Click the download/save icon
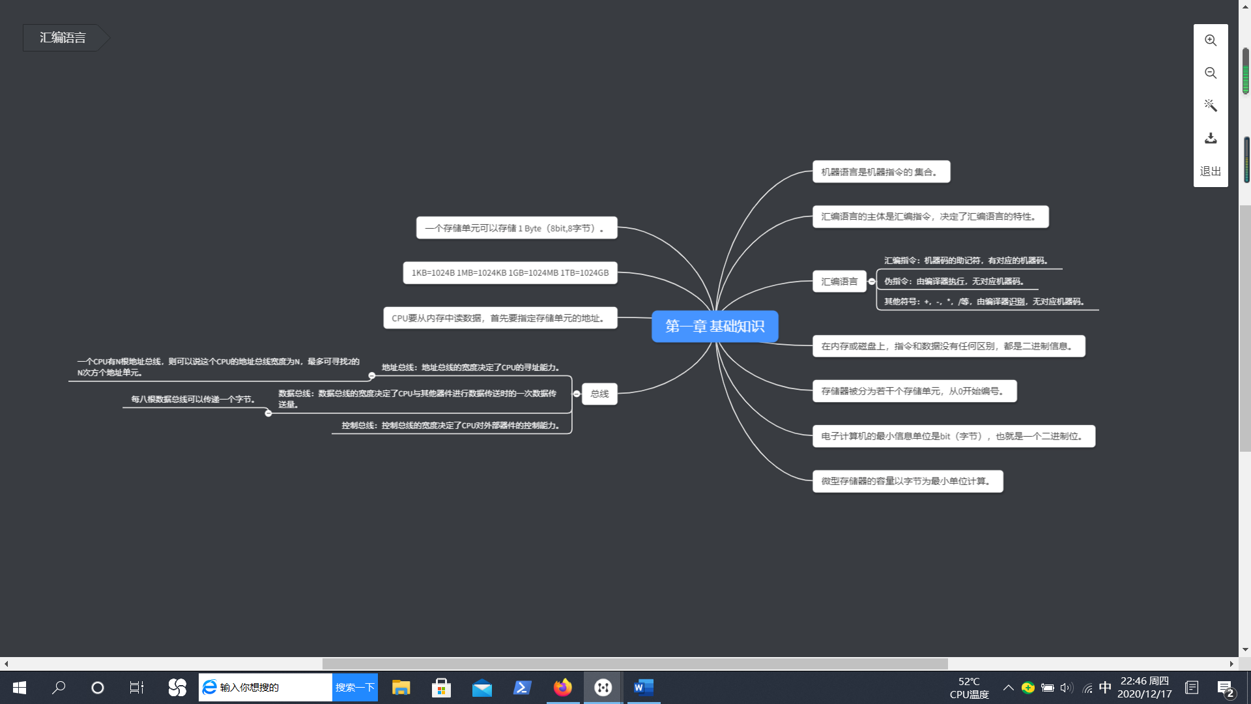The height and width of the screenshot is (704, 1251). tap(1210, 138)
